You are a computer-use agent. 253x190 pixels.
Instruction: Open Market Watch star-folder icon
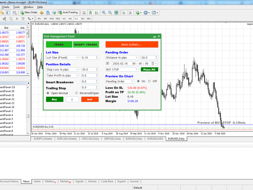2,13
